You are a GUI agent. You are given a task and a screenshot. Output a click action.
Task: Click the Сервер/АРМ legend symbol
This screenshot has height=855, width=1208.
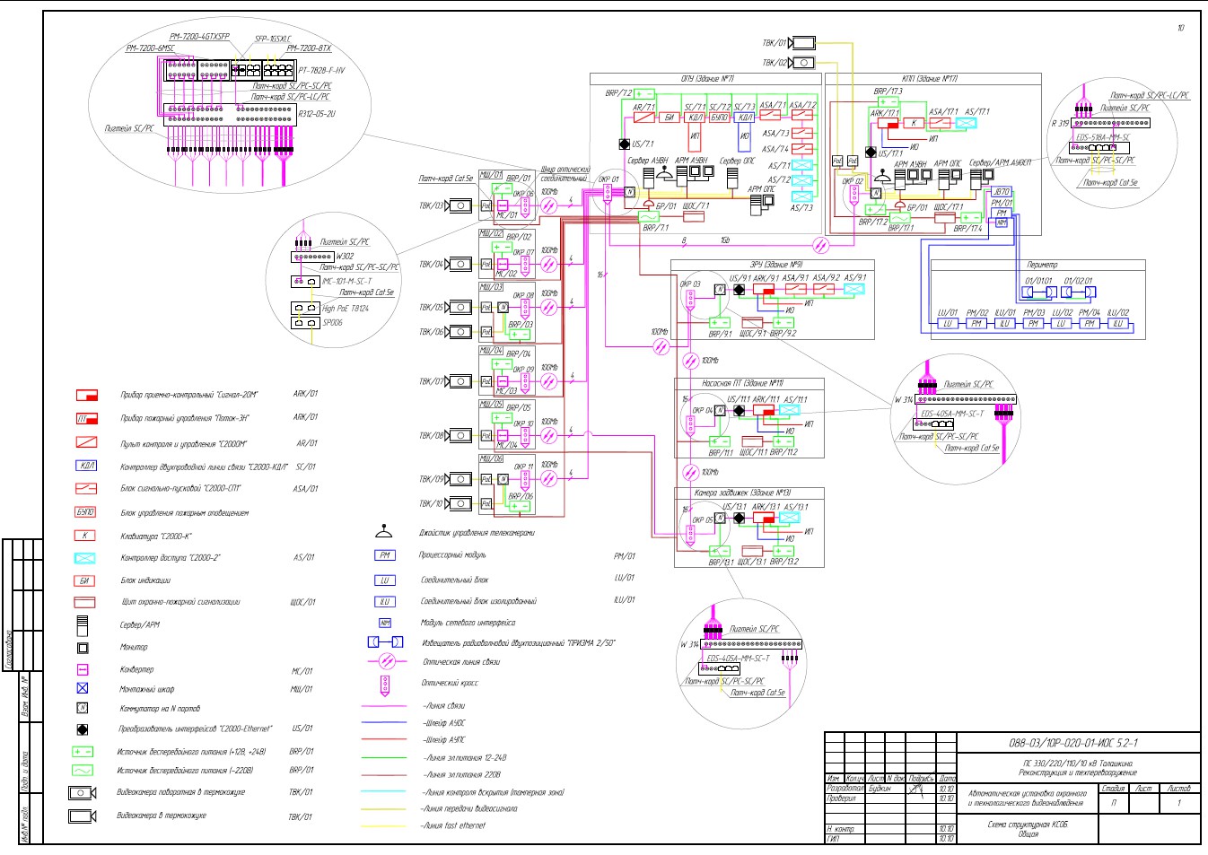pyautogui.click(x=83, y=624)
